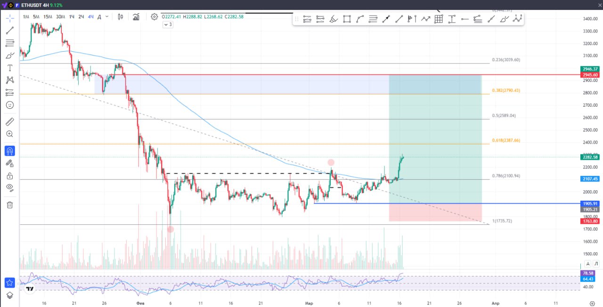Screen dimensions: 603x307
Task: Hide all drawings with eye icon
Action: coord(10,188)
